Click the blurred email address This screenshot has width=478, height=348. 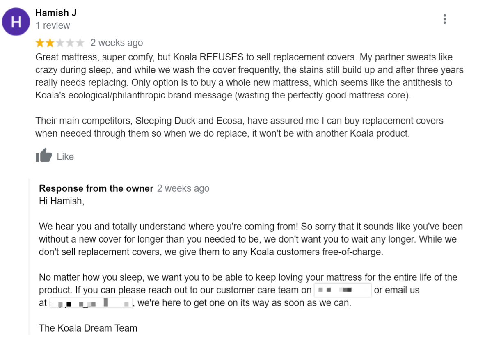(91, 304)
